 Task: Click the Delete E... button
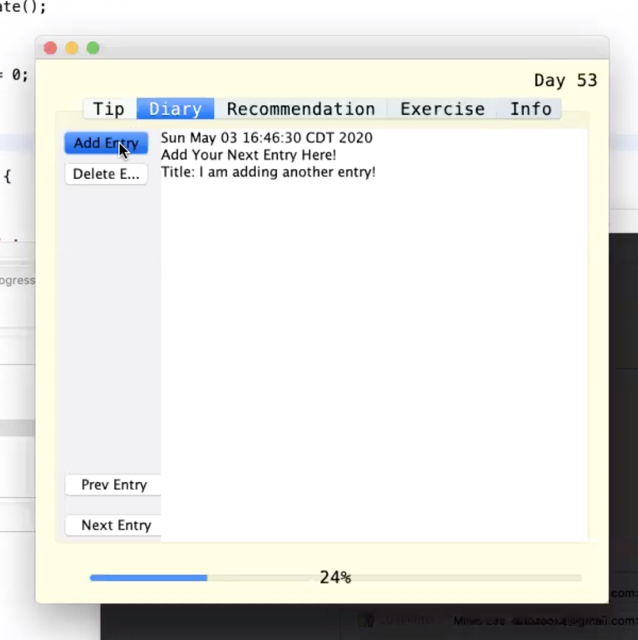coord(106,174)
